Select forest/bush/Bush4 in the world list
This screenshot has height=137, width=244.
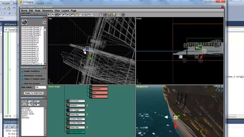tap(29, 45)
